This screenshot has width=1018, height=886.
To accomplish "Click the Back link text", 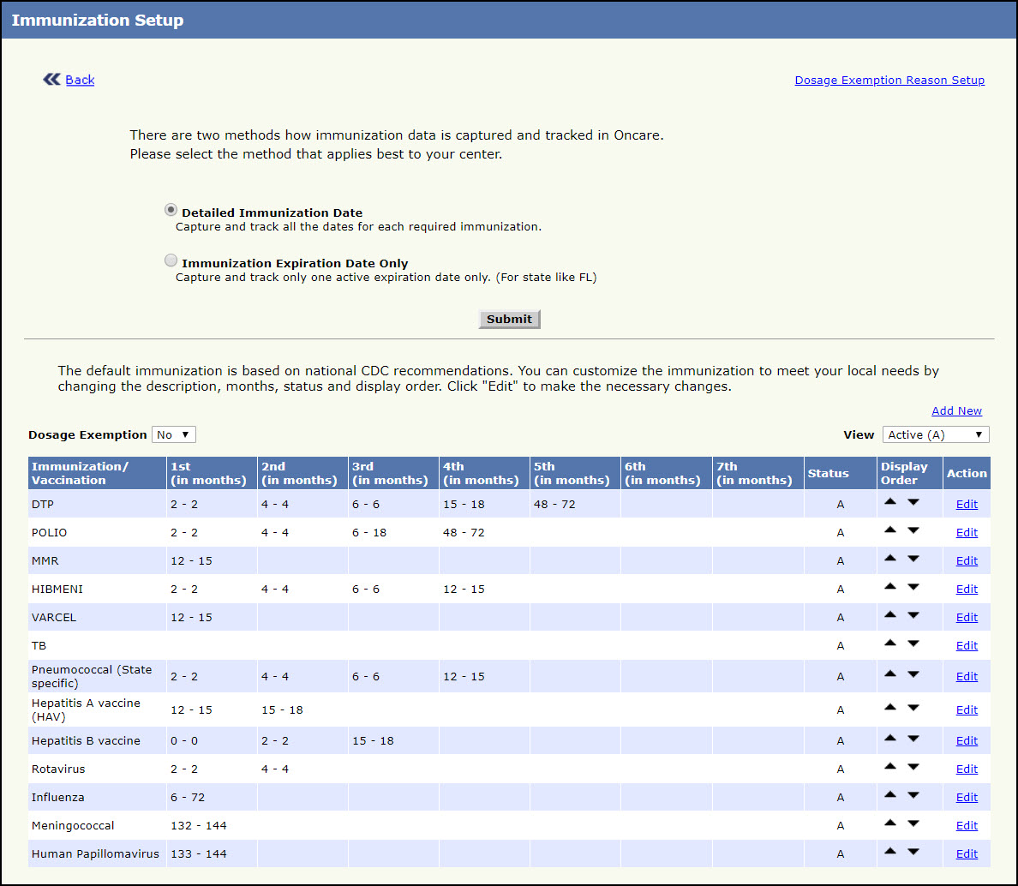I will 80,80.
